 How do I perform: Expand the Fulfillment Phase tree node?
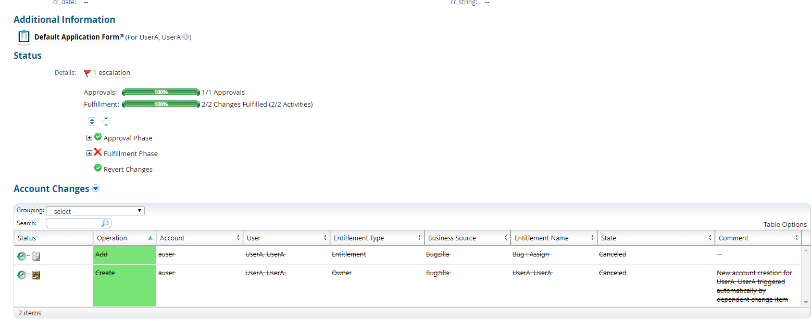[x=89, y=153]
